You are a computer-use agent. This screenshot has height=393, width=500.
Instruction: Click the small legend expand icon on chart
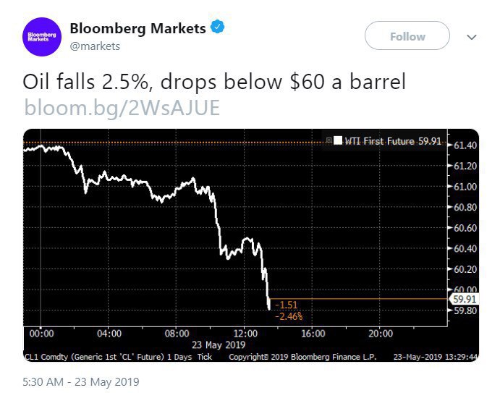[x=329, y=141]
